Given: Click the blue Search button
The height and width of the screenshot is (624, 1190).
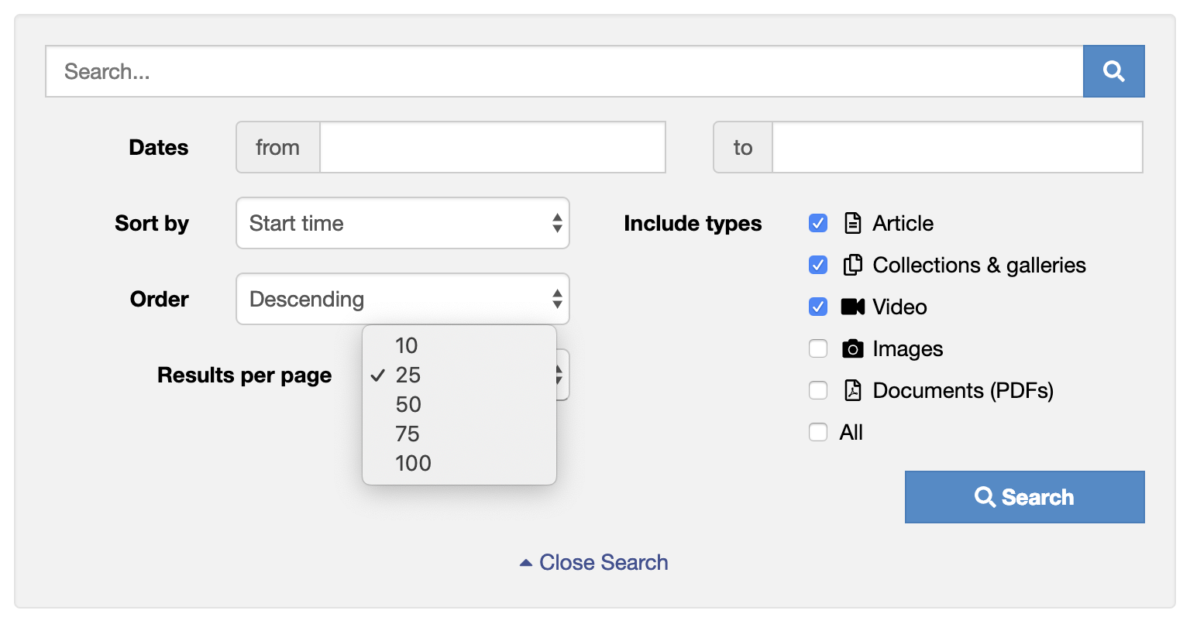Looking at the screenshot, I should (1024, 497).
